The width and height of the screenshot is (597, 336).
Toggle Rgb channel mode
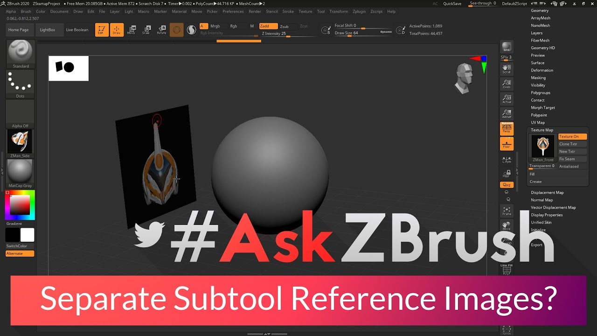[234, 26]
